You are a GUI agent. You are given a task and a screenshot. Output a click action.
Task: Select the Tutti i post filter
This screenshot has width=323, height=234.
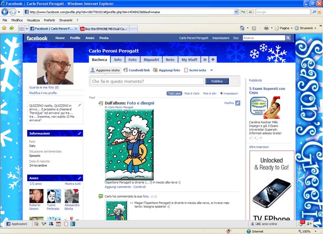click(x=174, y=93)
